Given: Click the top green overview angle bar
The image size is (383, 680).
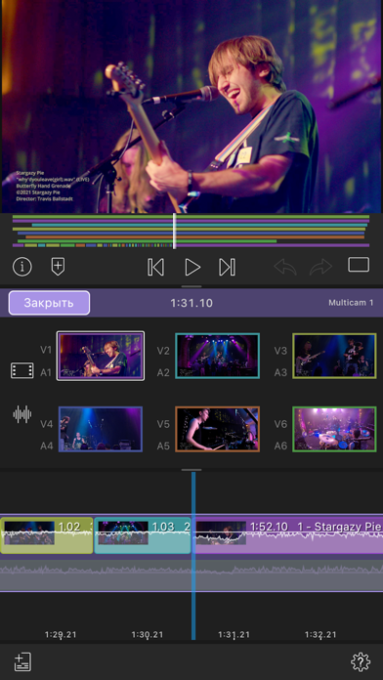Looking at the screenshot, I should [x=191, y=216].
